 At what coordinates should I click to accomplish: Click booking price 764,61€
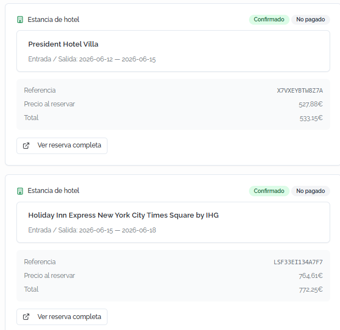coord(310,276)
